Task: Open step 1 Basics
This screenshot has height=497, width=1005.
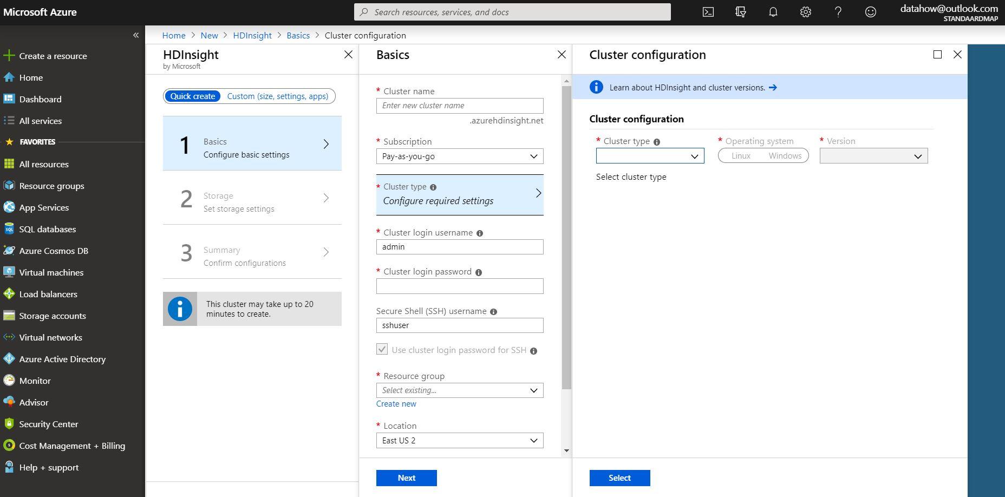Action: tap(252, 143)
